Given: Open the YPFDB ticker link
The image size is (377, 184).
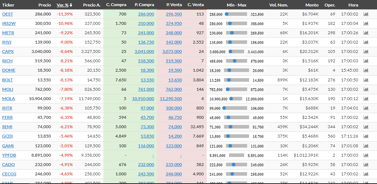Looking at the screenshot, I should tap(9, 156).
